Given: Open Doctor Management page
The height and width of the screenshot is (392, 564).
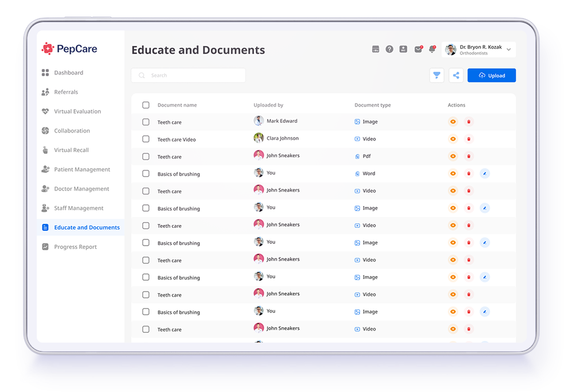Looking at the screenshot, I should [80, 189].
